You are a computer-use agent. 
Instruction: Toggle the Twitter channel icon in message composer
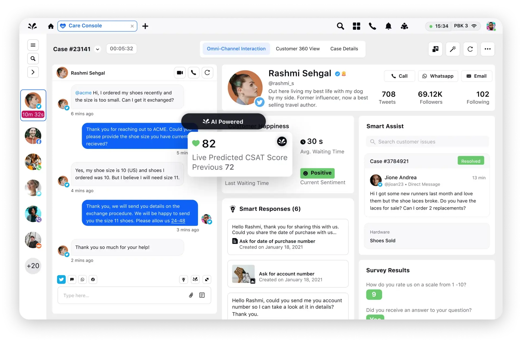pos(61,279)
